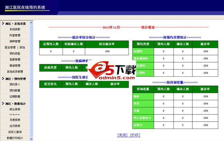The width and height of the screenshot is (224, 141).
Task: Click the 医生姓名 column header
Action: coord(50,84)
